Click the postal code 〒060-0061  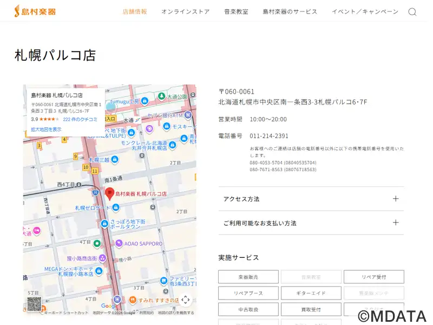pyautogui.click(x=237, y=92)
